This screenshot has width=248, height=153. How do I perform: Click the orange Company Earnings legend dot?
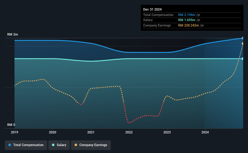[76, 145]
